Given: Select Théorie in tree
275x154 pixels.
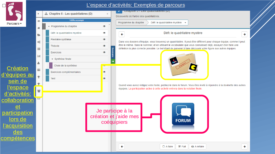Looking at the screenshot, I should 55,46.
